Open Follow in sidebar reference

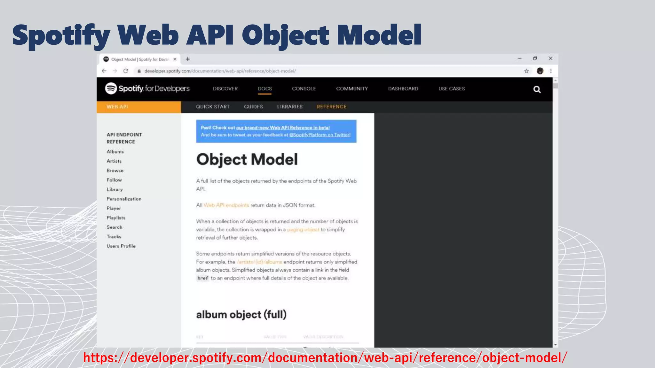[x=114, y=180]
